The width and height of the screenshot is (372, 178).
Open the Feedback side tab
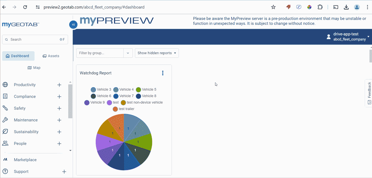click(x=369, y=93)
